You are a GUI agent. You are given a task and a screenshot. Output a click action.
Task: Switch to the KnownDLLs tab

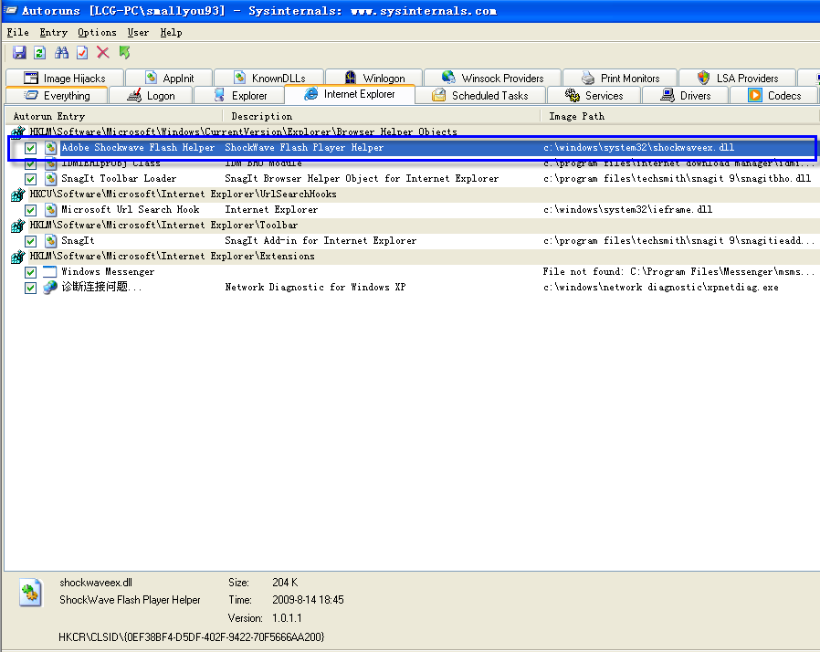pos(268,78)
